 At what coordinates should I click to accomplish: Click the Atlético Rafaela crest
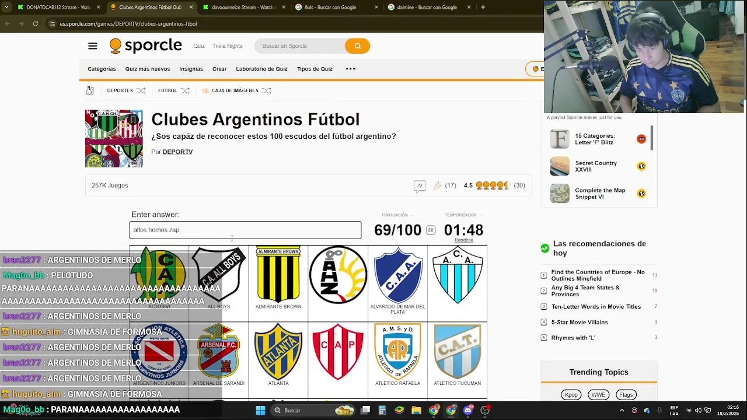(398, 352)
